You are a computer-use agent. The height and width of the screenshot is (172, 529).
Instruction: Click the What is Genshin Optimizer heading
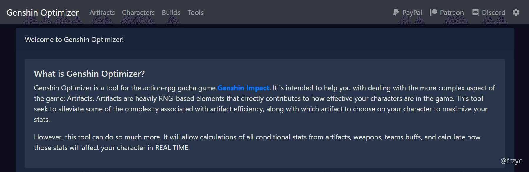point(89,74)
